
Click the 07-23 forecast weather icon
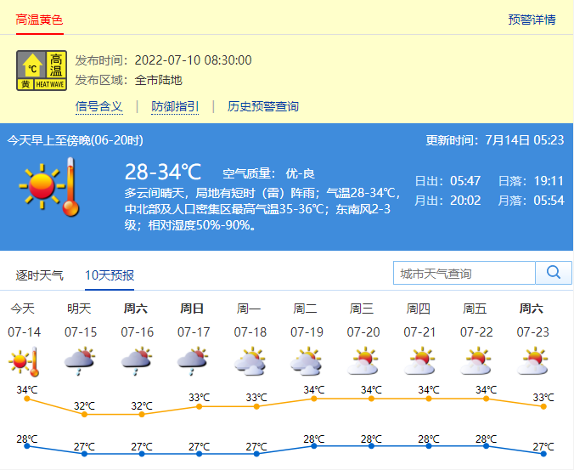pos(532,361)
